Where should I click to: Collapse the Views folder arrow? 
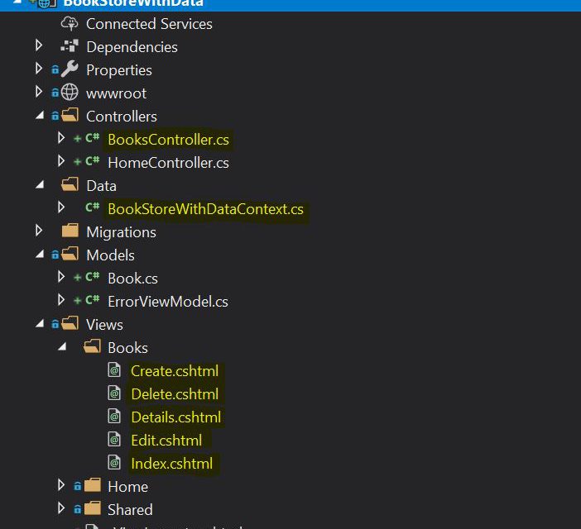[x=39, y=325]
